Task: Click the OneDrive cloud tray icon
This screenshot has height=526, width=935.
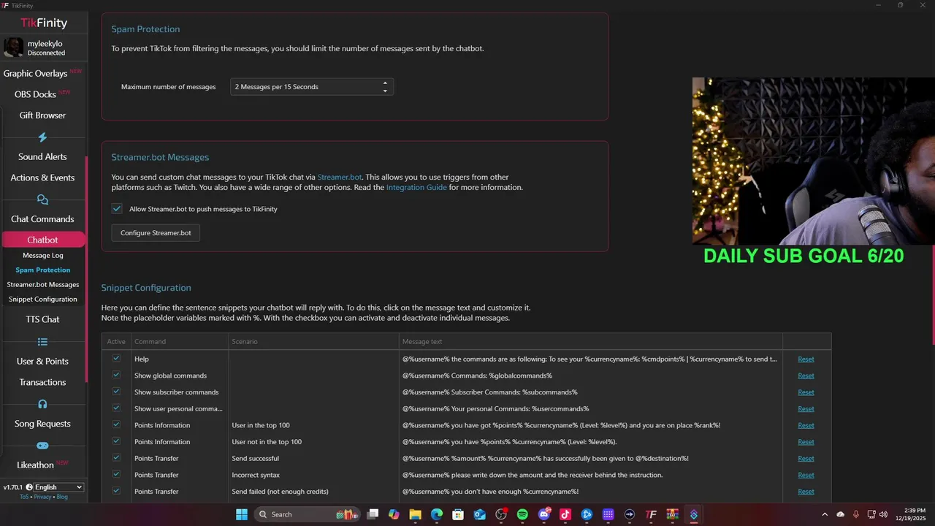Action: click(x=840, y=514)
